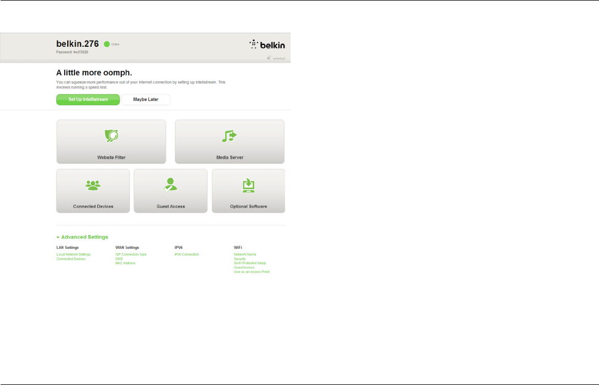Click the 'A little more oomph.' heading
This screenshot has width=599, height=385.
coord(94,73)
